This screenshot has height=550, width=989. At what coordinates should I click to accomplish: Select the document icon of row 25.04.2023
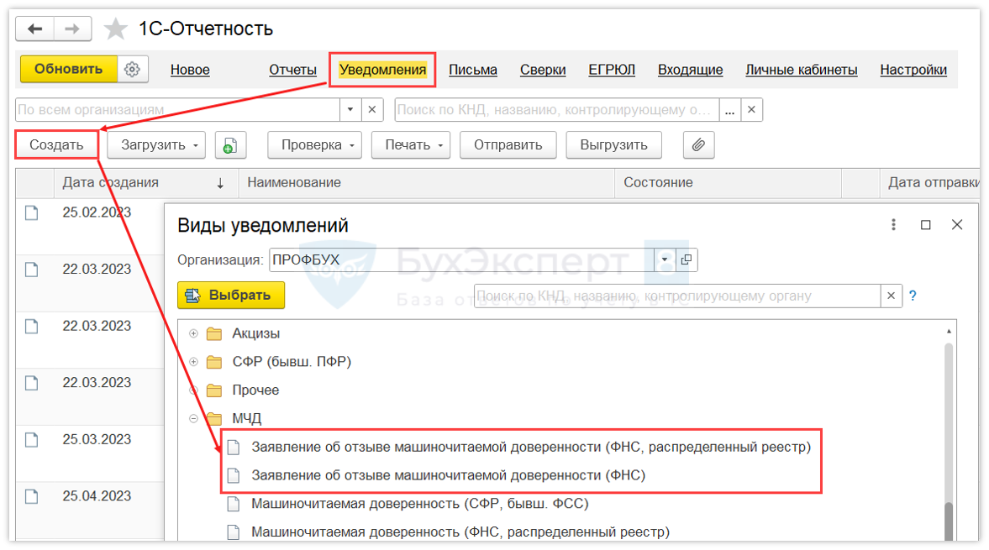pos(32,496)
